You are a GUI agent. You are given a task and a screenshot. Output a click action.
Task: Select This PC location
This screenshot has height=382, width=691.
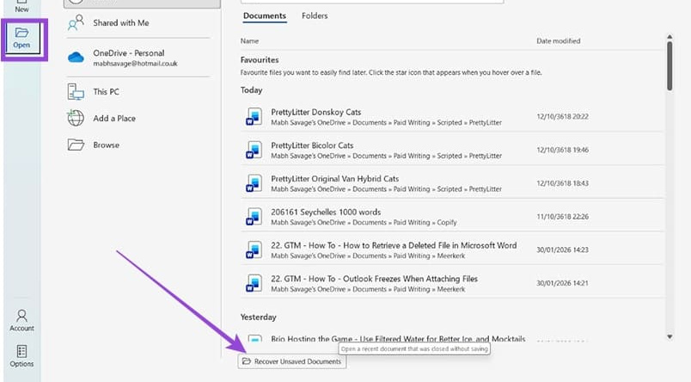point(138,92)
